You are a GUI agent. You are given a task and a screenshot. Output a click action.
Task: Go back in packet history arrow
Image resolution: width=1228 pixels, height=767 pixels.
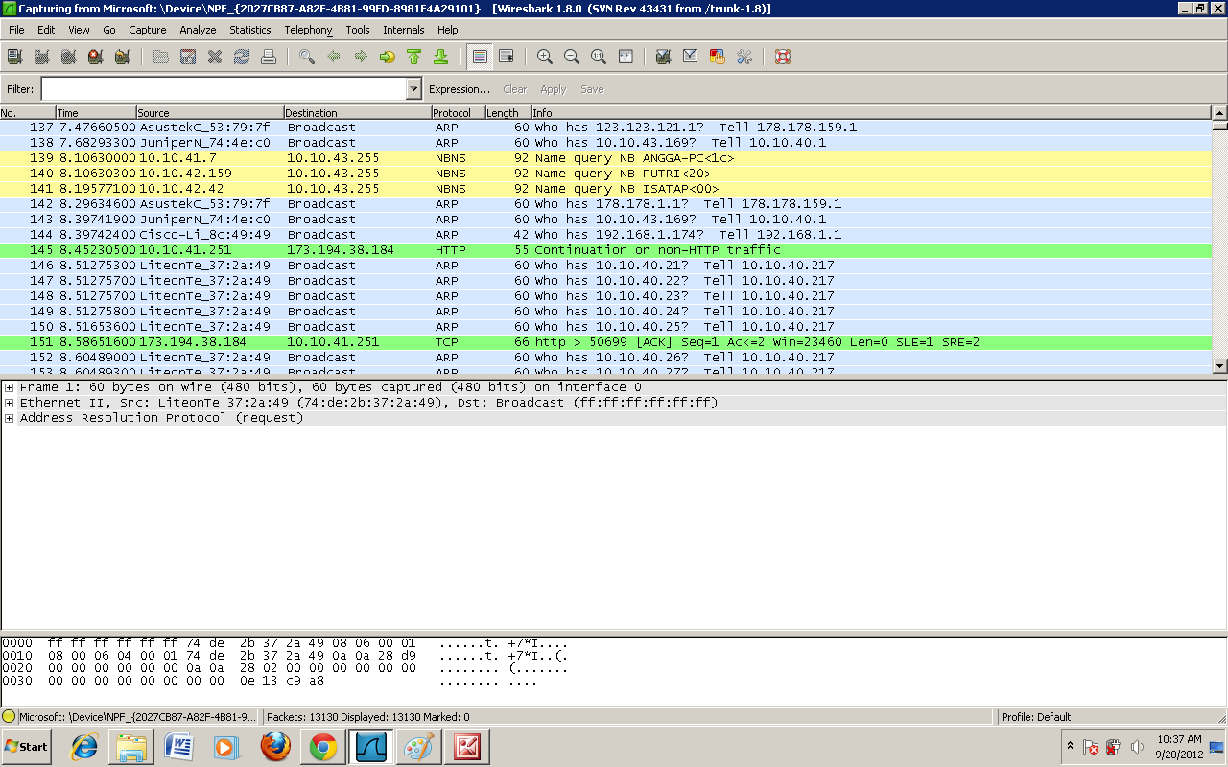(x=334, y=57)
